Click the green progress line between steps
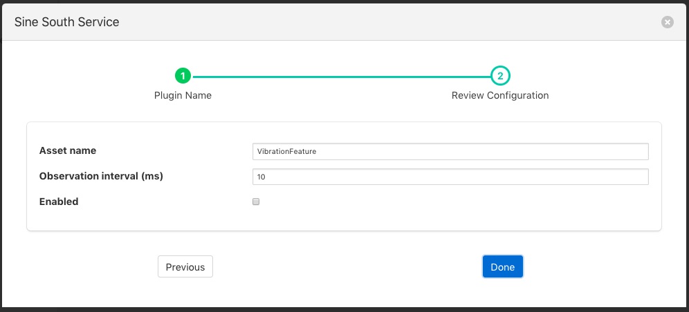 [x=339, y=76]
